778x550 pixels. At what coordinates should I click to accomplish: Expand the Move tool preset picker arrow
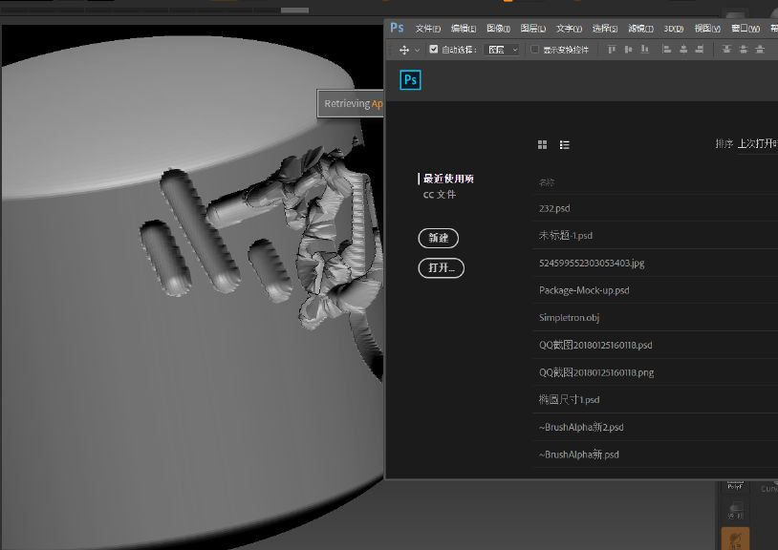pyautogui.click(x=417, y=50)
